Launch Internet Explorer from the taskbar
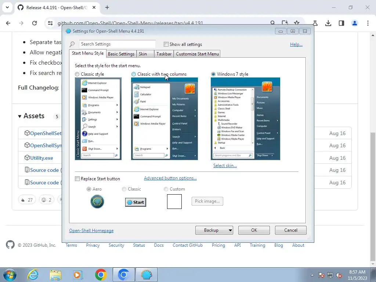Viewport: 376px width, 282px height. tap(33, 275)
